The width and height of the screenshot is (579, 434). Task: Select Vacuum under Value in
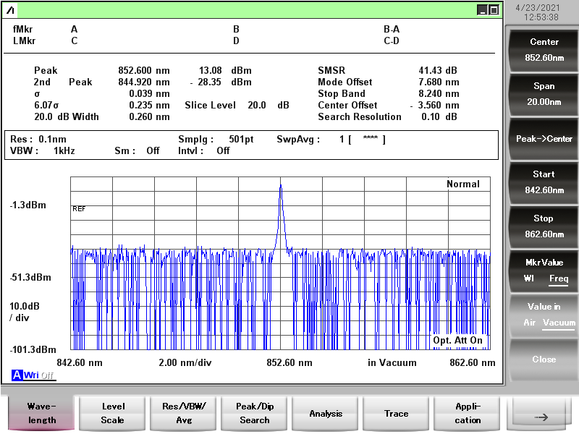tap(559, 323)
